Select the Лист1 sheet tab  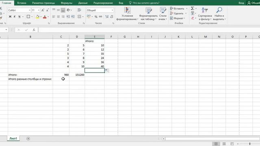click(x=13, y=139)
